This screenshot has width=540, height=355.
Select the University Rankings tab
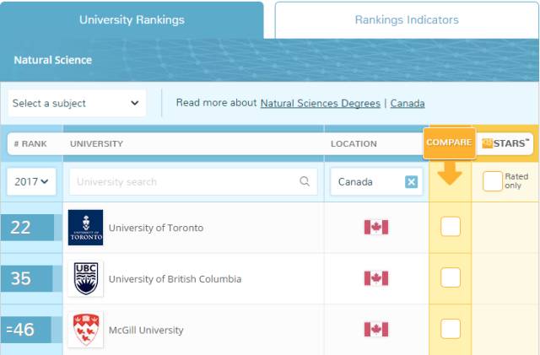[132, 20]
